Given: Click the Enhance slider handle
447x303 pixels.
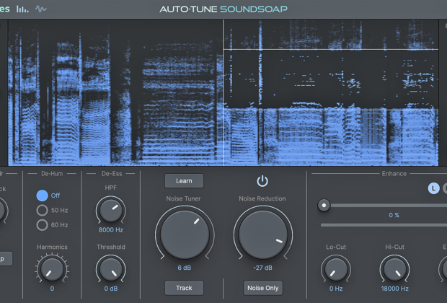Looking at the screenshot, I should point(324,205).
